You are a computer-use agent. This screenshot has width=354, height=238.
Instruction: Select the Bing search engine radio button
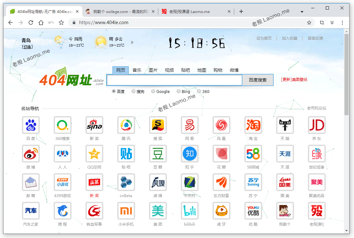coord(179,91)
